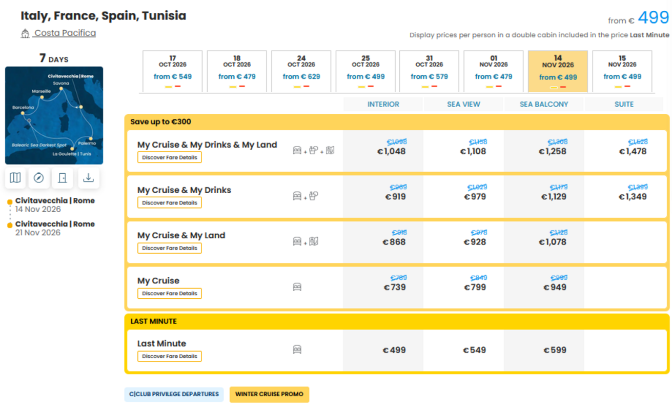Click the Winter Cruise Promo badge
Viewport: 672px width, 410px height.
click(x=269, y=394)
